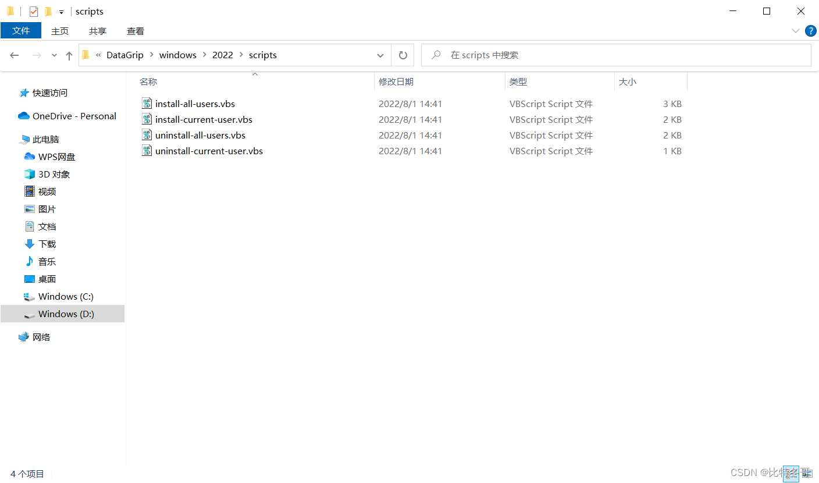This screenshot has width=819, height=483.
Task: Expand the chevron after 2022 breadcrumb
Action: [x=241, y=55]
